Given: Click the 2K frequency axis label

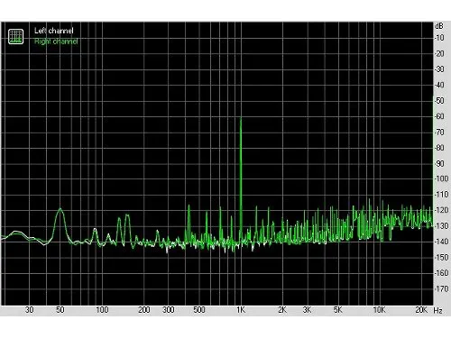Looking at the screenshot, I should [x=282, y=310].
